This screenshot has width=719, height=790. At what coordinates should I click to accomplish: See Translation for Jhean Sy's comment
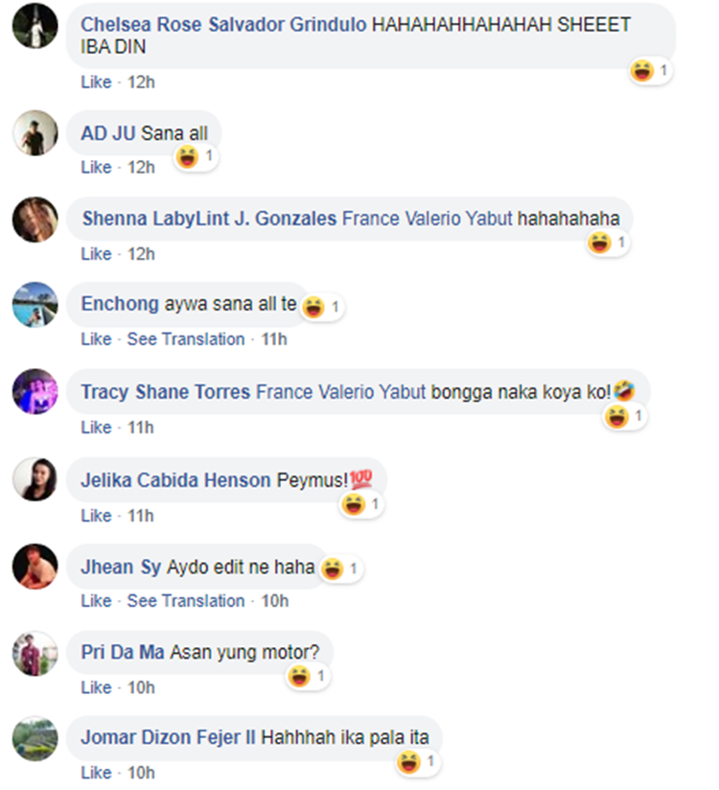[185, 601]
